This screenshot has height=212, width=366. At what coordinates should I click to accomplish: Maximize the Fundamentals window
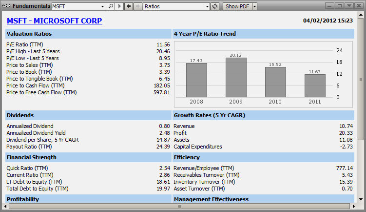pos(339,6)
